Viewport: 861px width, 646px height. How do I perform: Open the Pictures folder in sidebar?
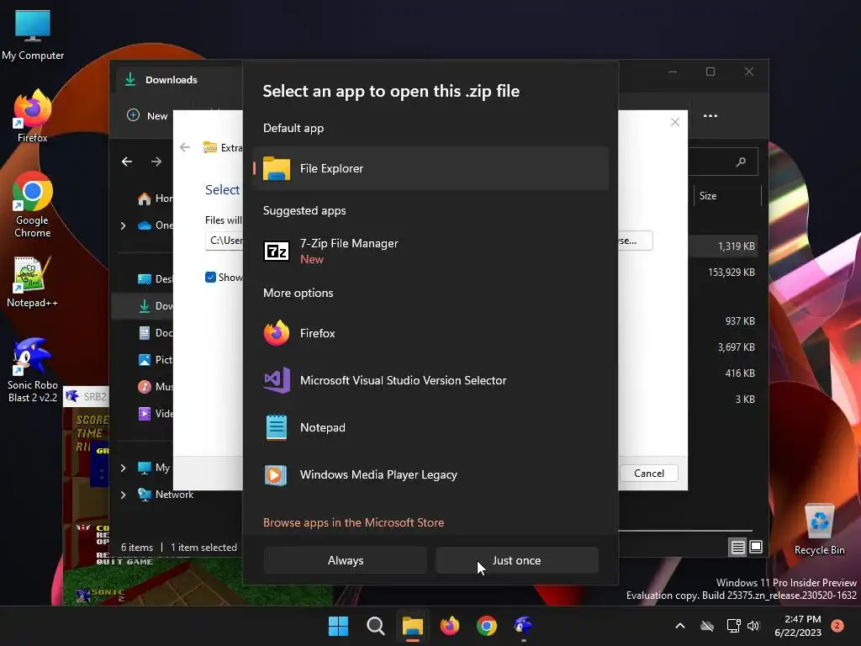(x=155, y=360)
